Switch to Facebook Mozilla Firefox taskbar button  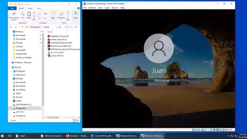point(76,136)
